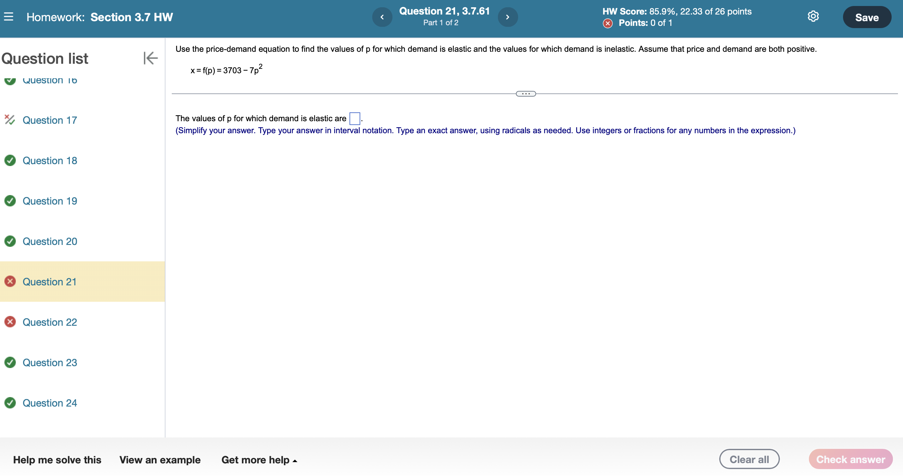Open Question 24 from list
The width and height of the screenshot is (903, 476).
pyautogui.click(x=50, y=403)
